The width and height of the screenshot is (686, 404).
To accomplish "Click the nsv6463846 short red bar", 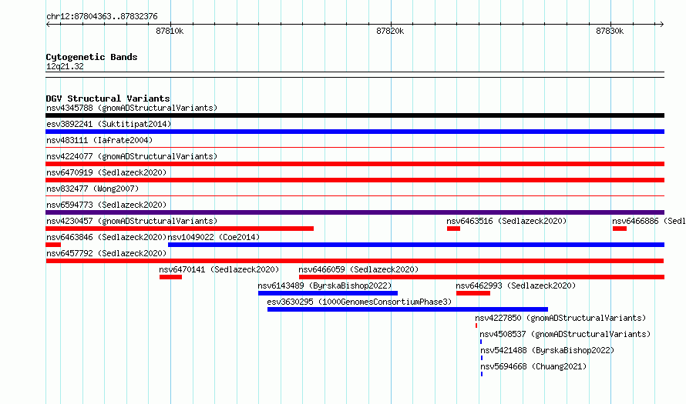I will [x=53, y=245].
